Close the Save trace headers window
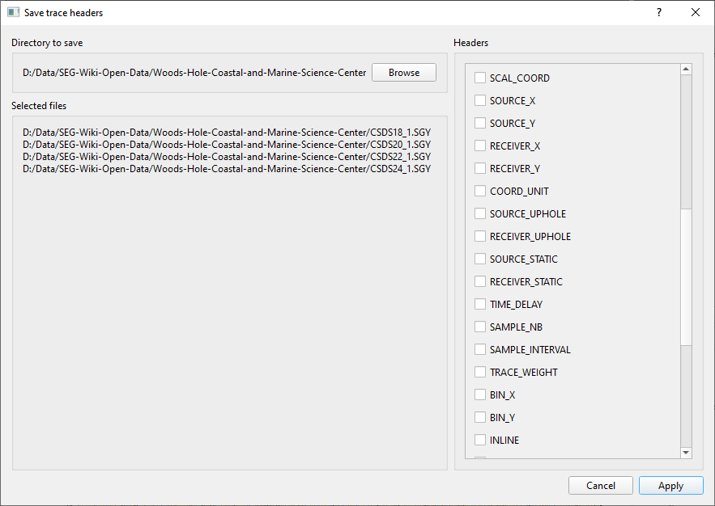 [696, 13]
